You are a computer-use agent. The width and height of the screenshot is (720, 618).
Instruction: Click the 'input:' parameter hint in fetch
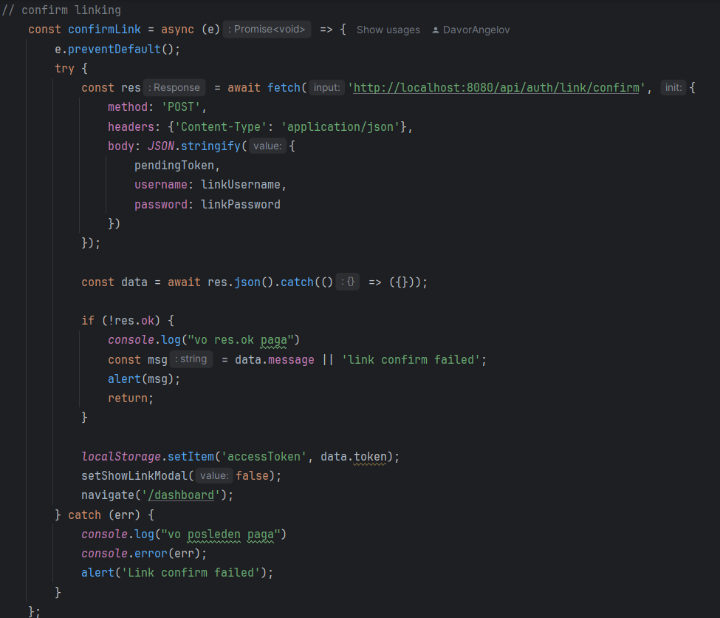click(326, 88)
